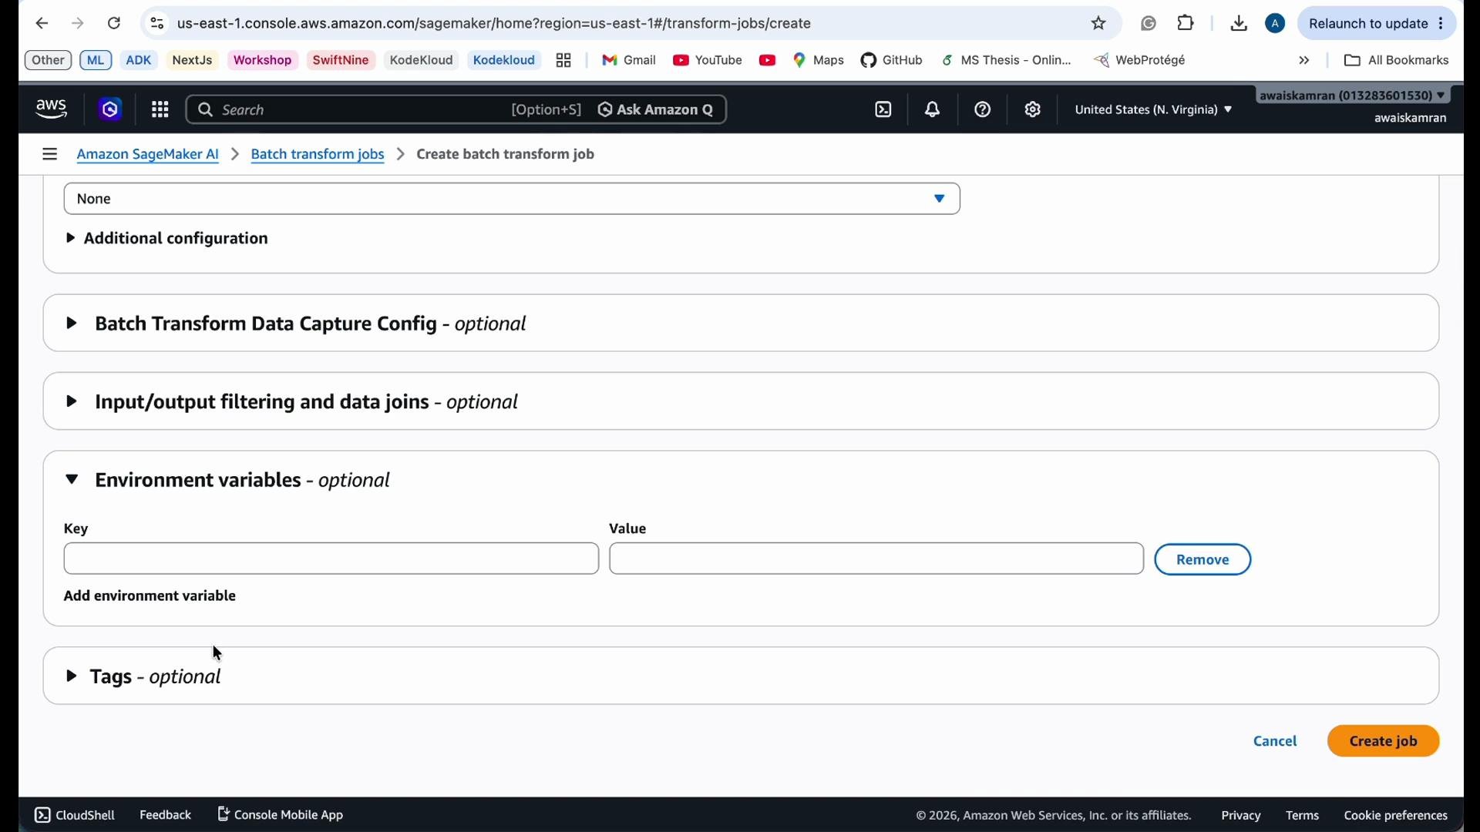Open the AWS help question mark icon
The image size is (1480, 832).
tap(984, 110)
